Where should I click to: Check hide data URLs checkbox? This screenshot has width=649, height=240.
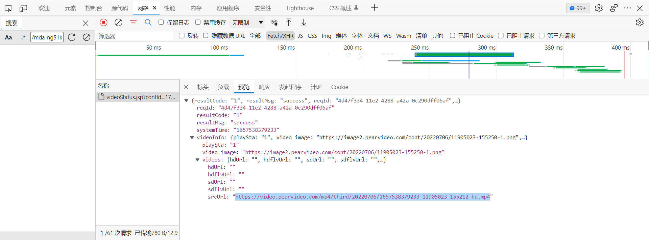click(206, 35)
